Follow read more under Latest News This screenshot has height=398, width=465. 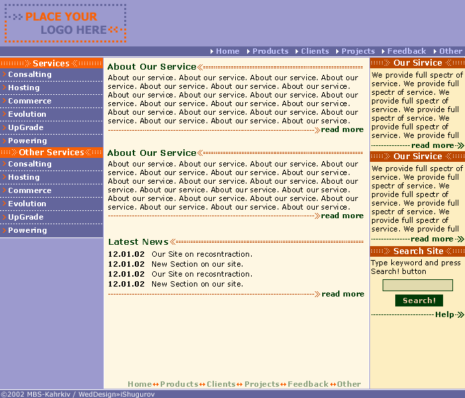pyautogui.click(x=343, y=294)
